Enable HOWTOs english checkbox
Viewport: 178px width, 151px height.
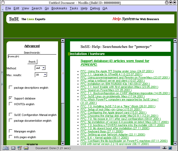click(10, 104)
